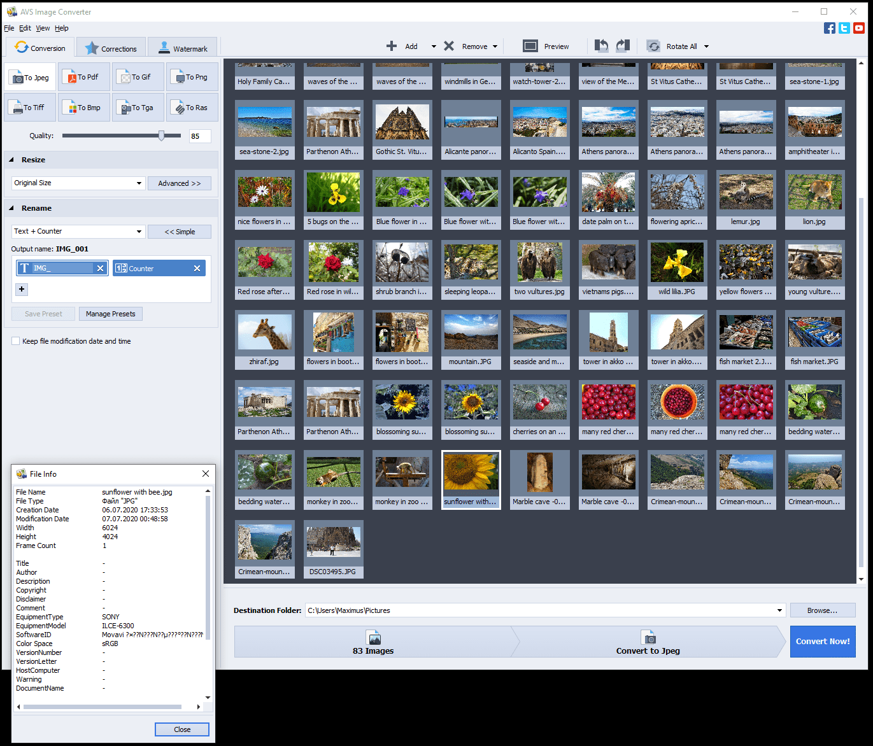Remove the Counter token with its X
873x746 pixels.
(197, 269)
